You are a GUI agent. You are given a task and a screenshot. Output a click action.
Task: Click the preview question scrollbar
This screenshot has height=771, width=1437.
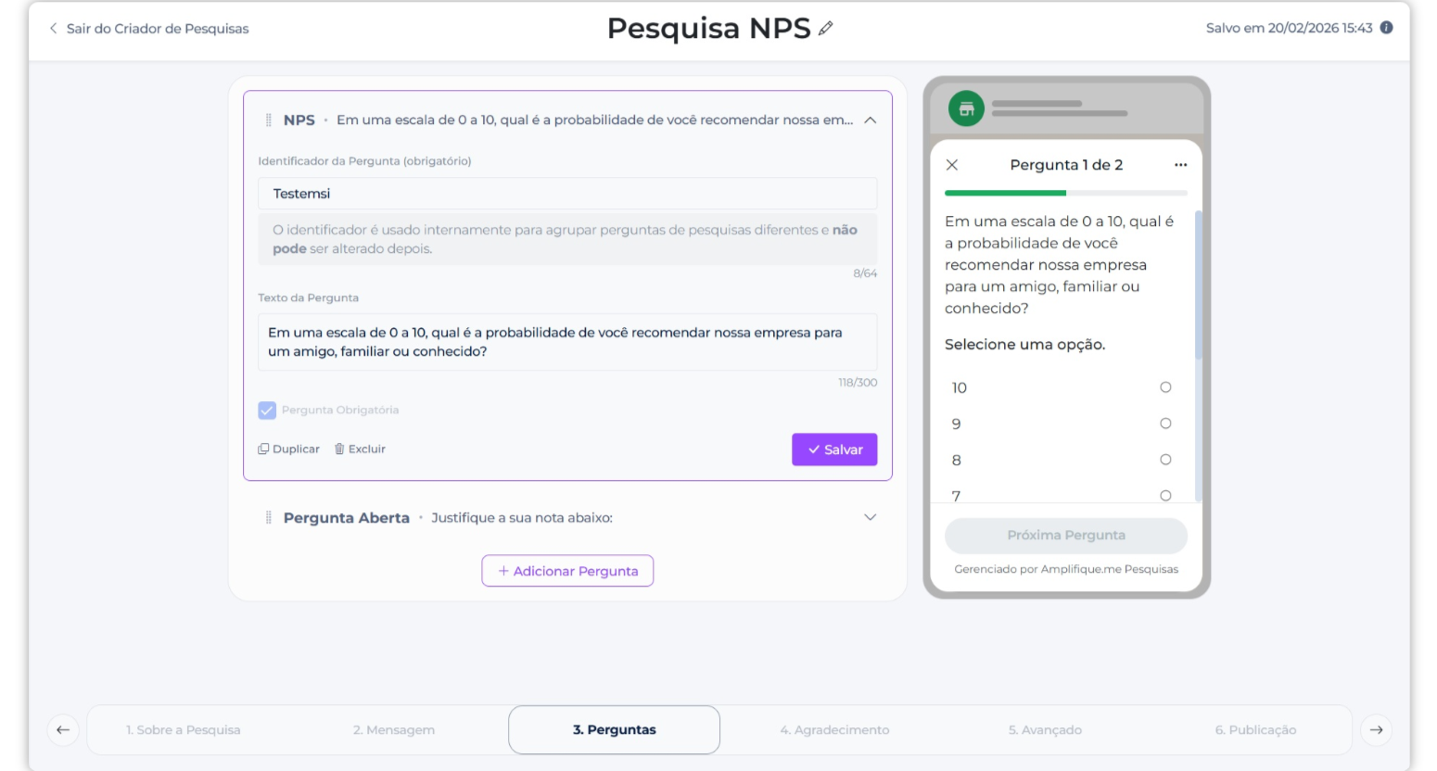click(1198, 287)
